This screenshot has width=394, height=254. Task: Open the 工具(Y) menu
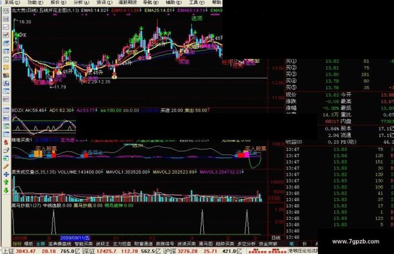point(196,2)
